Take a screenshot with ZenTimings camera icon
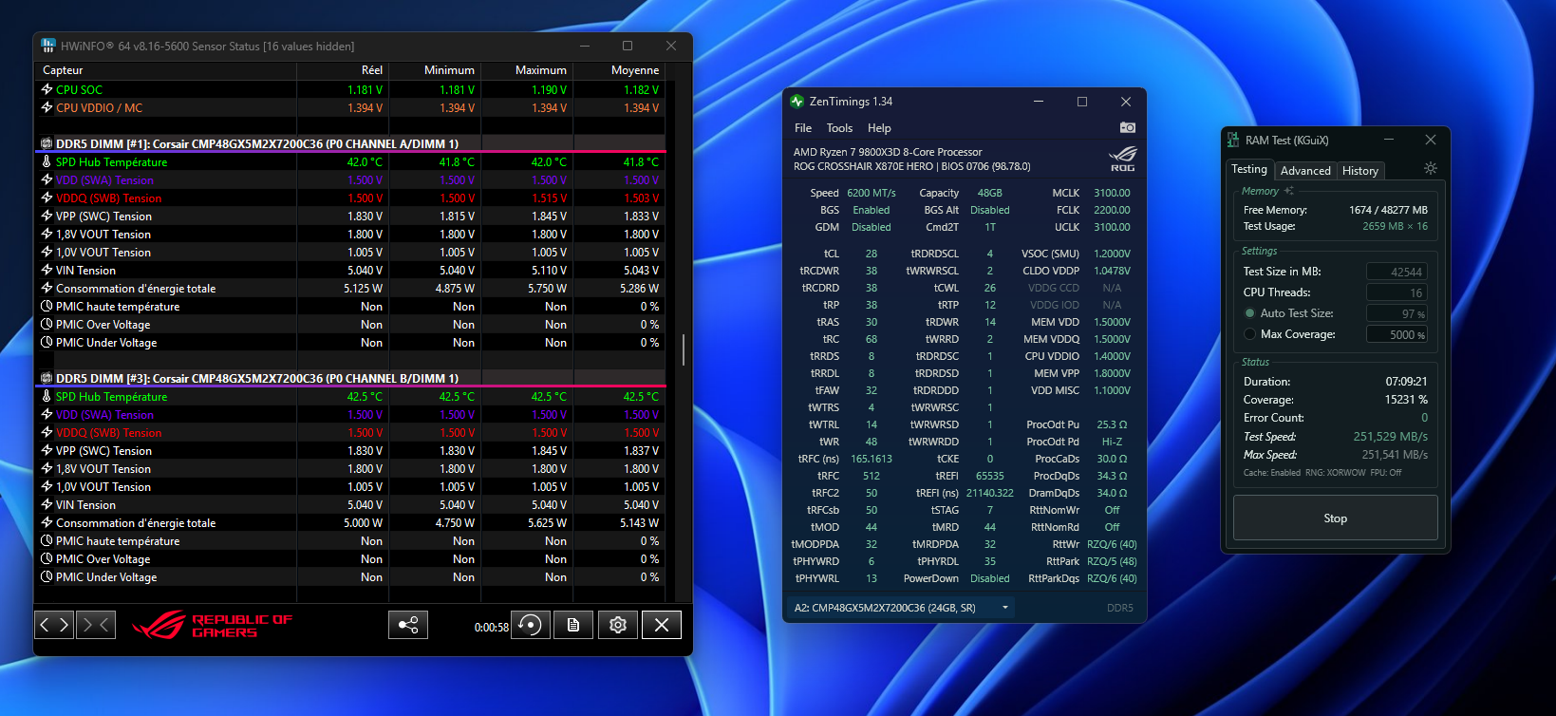 [1127, 127]
